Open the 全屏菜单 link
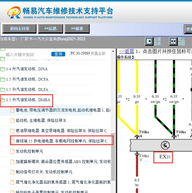The height and width of the screenshot is (193, 192). 157,41
